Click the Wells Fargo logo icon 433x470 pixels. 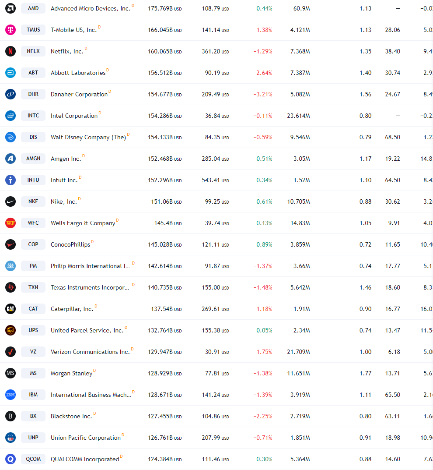(x=10, y=223)
